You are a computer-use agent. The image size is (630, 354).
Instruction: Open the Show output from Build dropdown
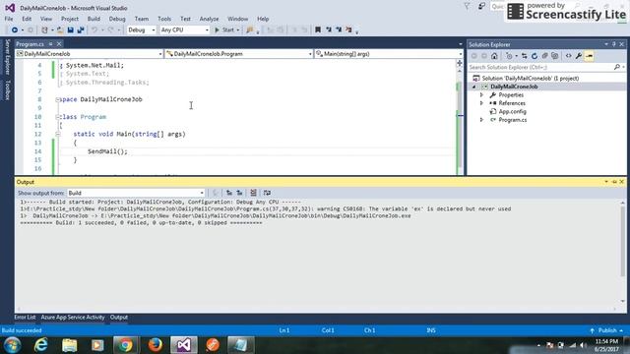coord(136,193)
